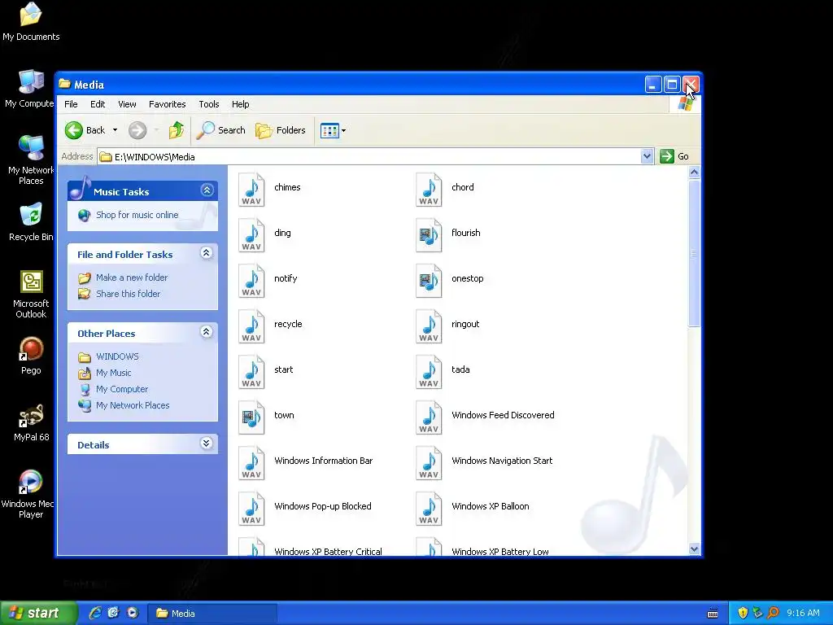
Task: Click Make a new folder link
Action: point(132,278)
